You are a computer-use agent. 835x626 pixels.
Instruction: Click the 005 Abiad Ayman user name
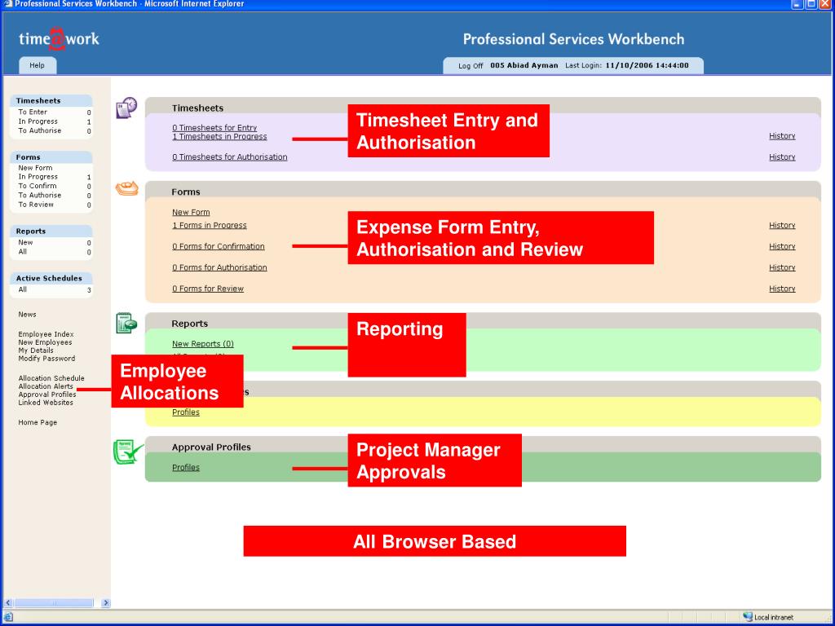point(524,65)
